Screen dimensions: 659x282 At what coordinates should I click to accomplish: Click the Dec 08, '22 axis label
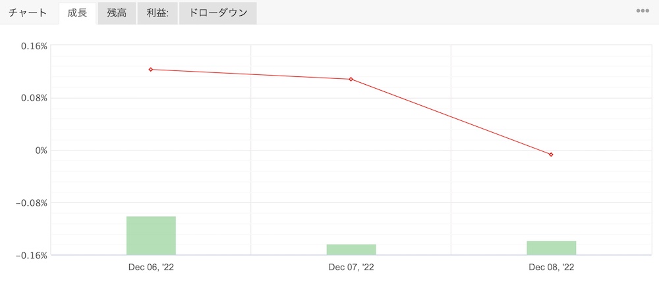[551, 268]
